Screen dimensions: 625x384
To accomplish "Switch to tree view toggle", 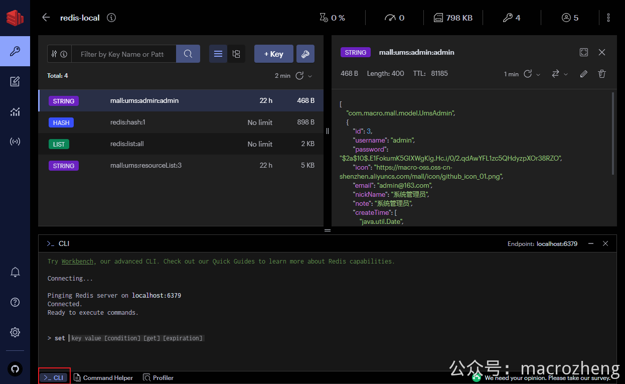I will (x=236, y=54).
